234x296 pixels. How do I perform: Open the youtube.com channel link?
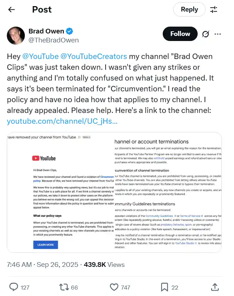(62, 121)
